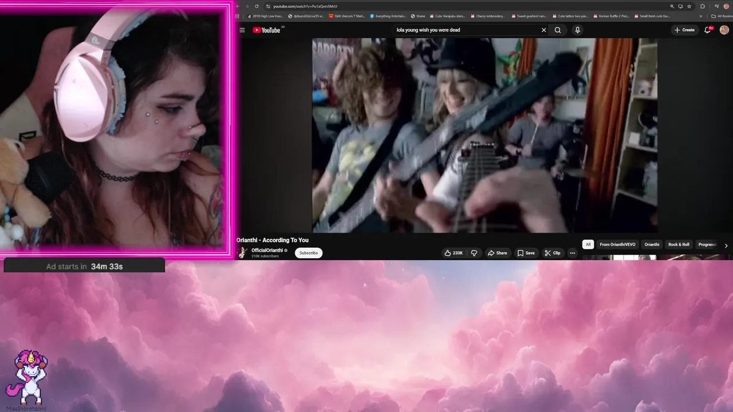Open 'Everything Entertain...' bookmark

[x=389, y=16]
